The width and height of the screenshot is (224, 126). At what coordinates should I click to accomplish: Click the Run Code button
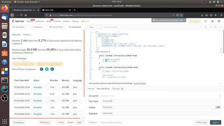pyautogui.click(x=201, y=122)
